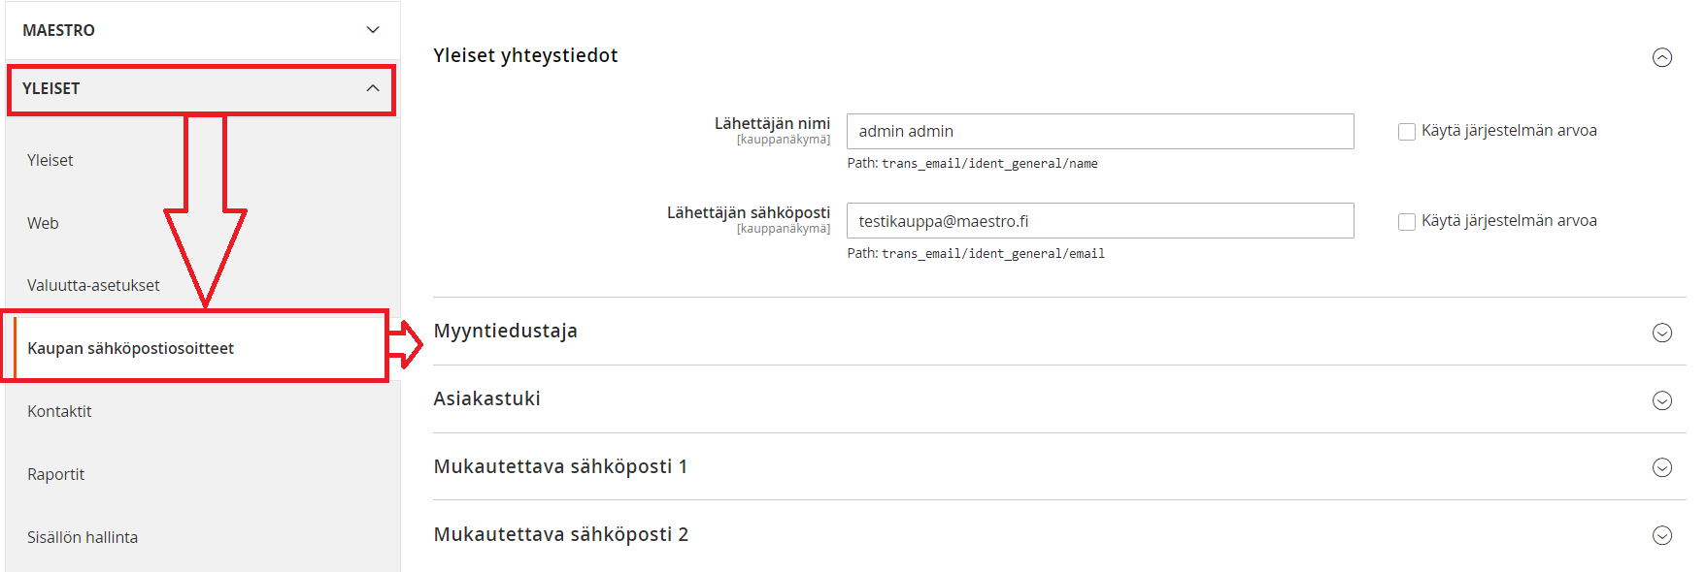
Task: Expand Myyntiedustaja section circle arrow icon
Action: 1661,333
